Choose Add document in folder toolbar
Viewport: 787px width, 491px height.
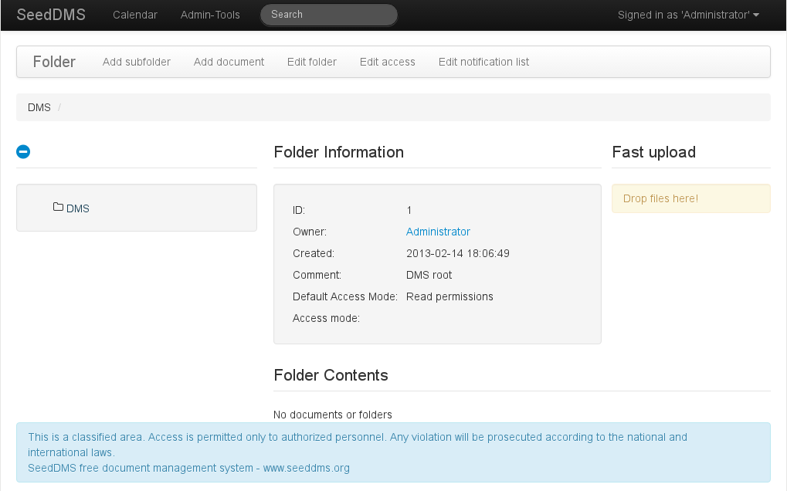229,62
